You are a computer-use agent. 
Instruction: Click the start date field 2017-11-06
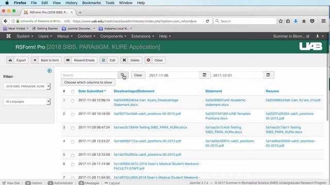(x=173, y=75)
